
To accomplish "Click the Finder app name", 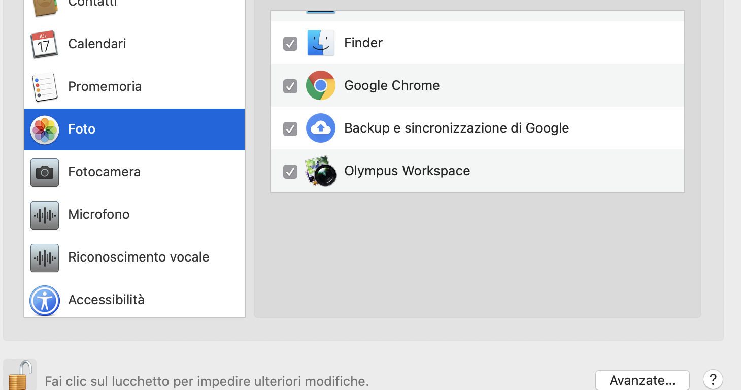I will pos(363,43).
